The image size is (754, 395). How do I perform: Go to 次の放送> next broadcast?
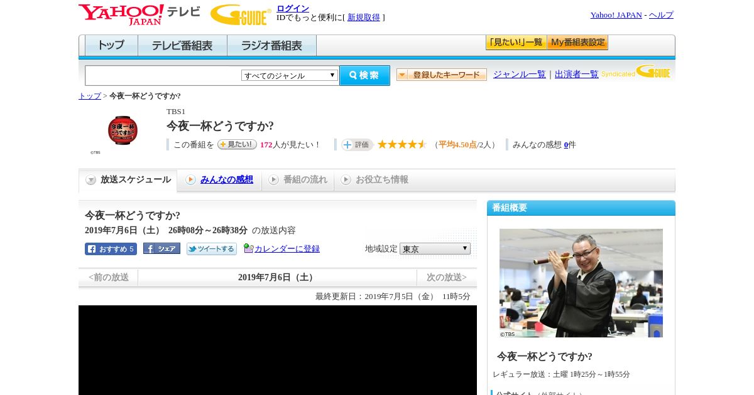pyautogui.click(x=447, y=277)
